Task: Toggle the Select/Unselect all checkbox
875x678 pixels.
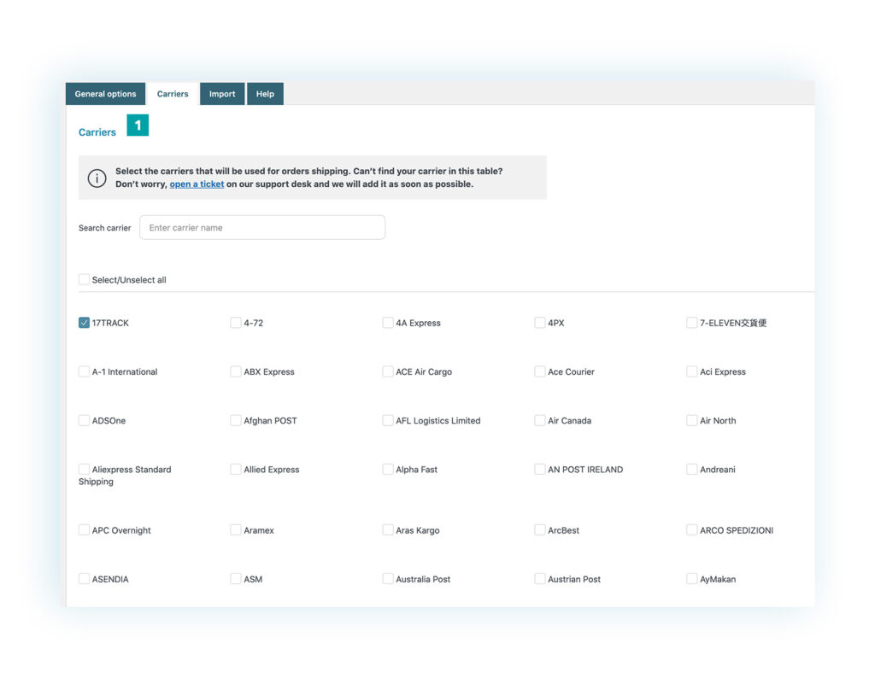Action: pos(84,279)
